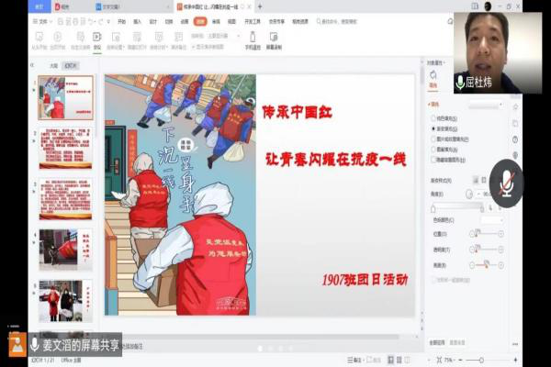551x367 pixels.
Task: Unmute the crossed-out microphone button
Action: point(532,183)
